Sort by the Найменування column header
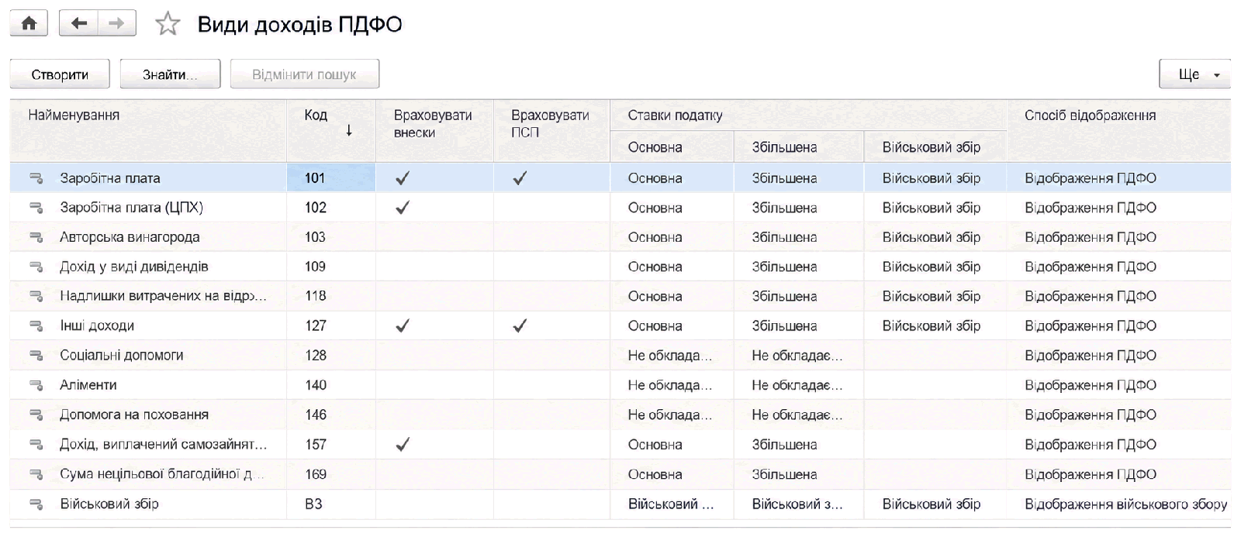The image size is (1241, 537). [148, 130]
